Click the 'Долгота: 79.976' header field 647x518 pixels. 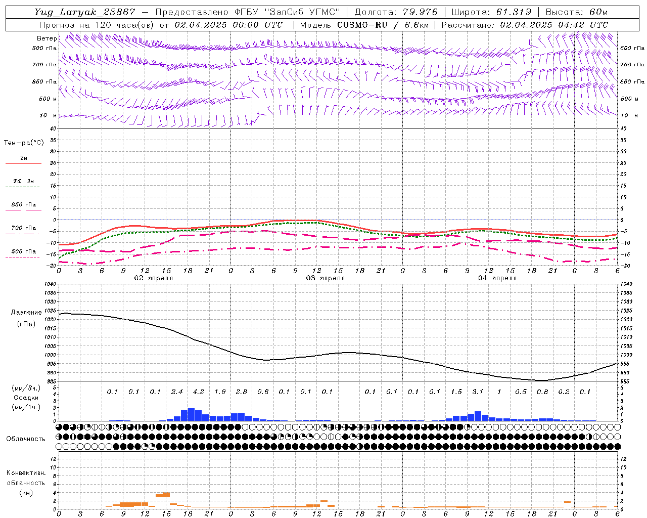396,12
